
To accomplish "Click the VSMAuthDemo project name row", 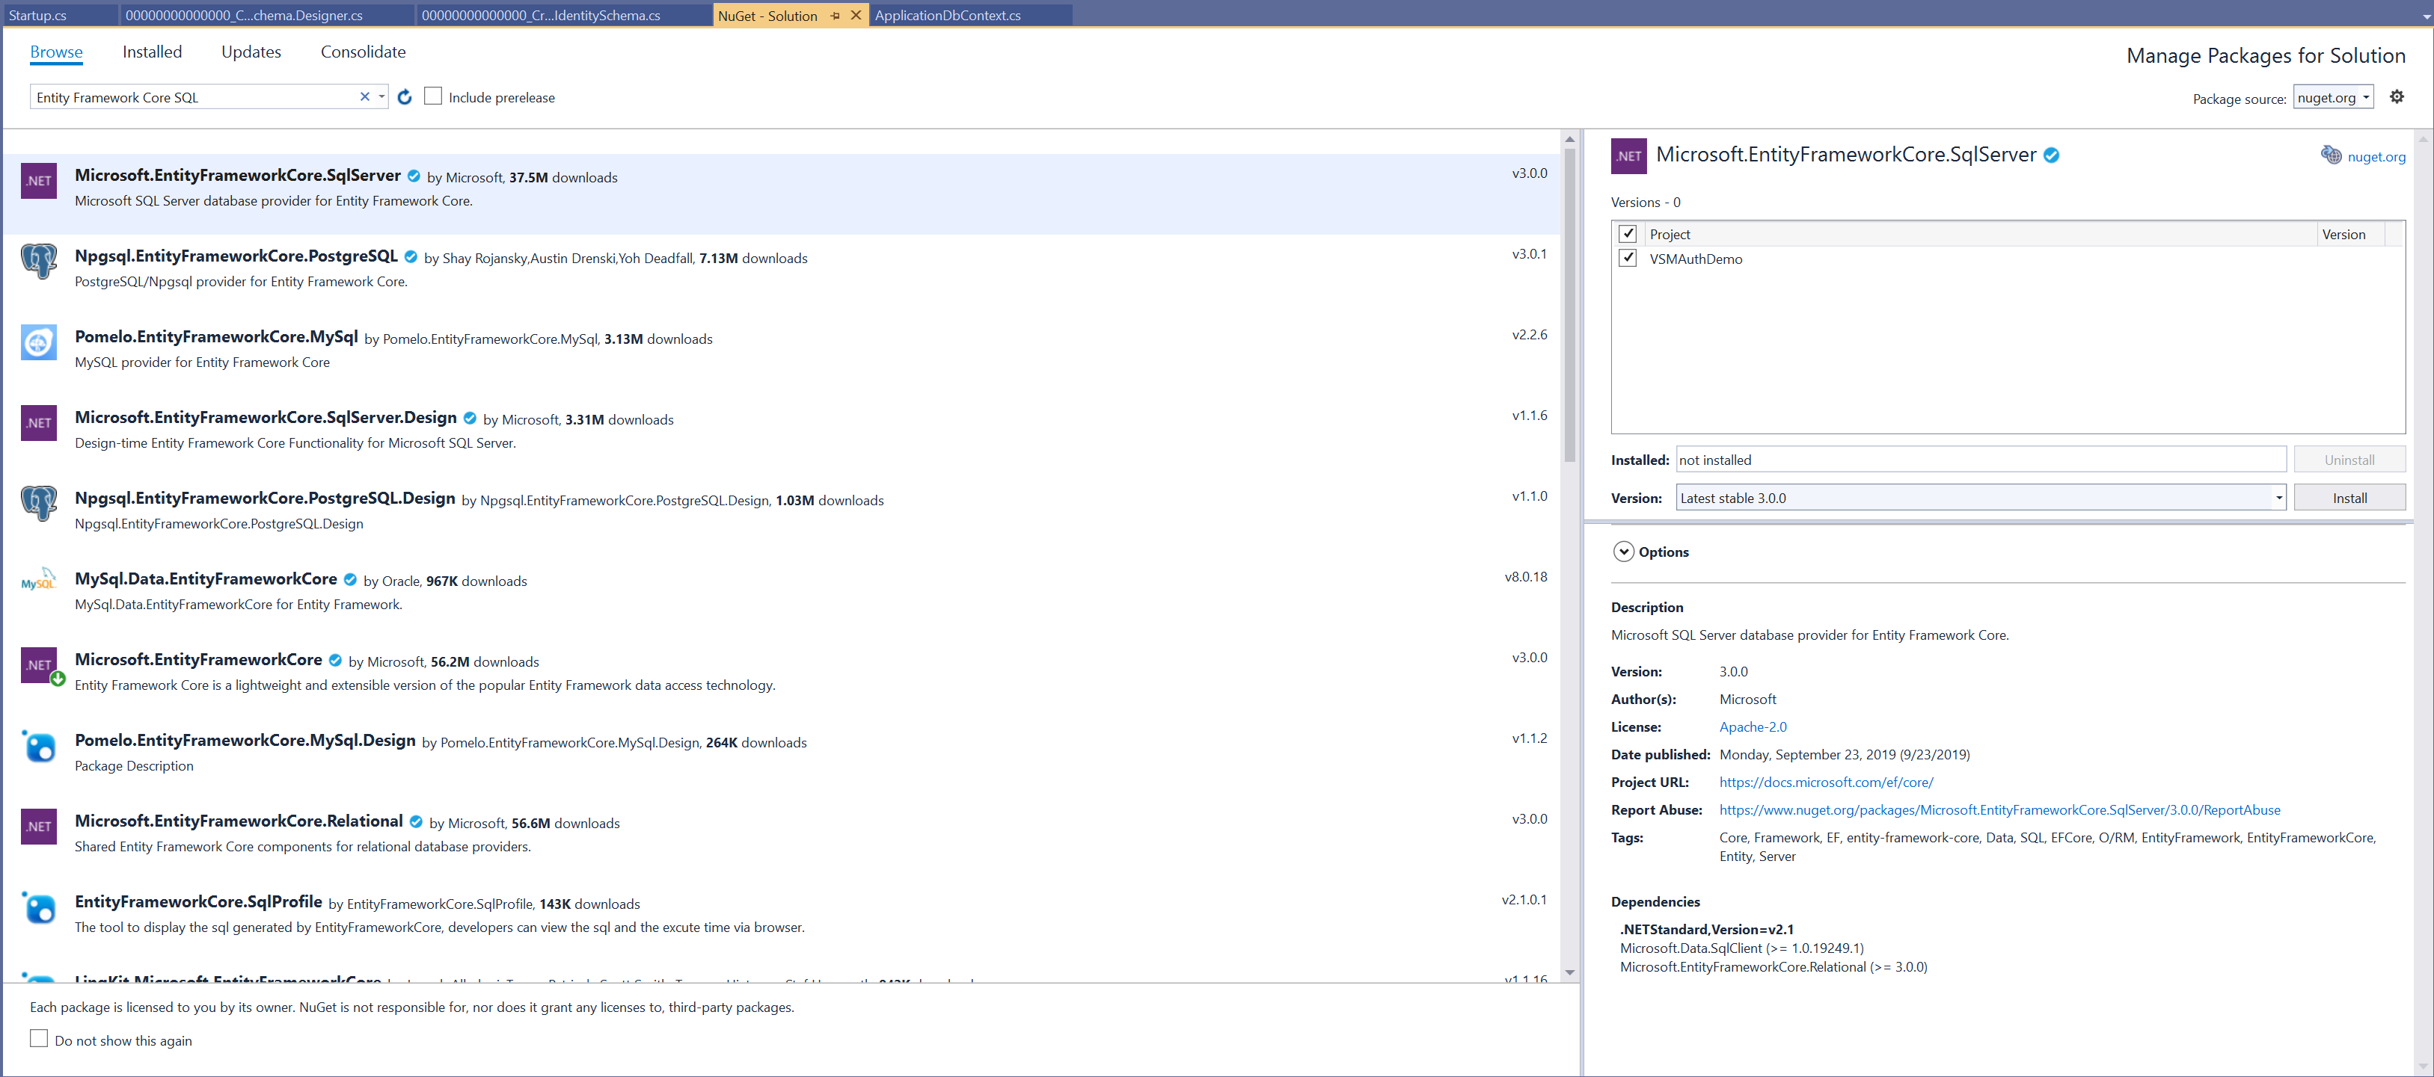I will tap(1696, 259).
